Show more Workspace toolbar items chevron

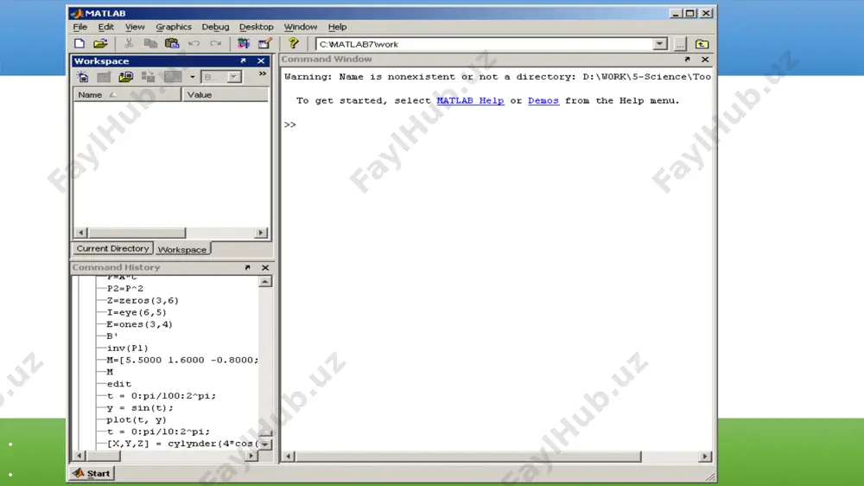[x=263, y=74]
